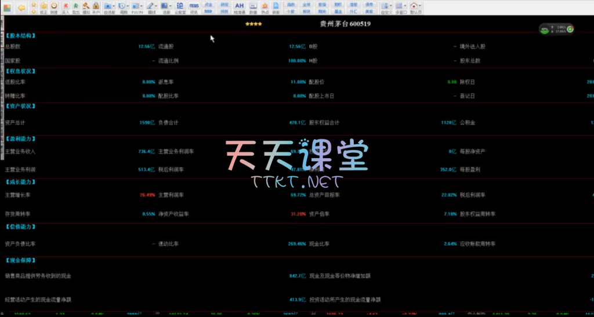Image resolution: width=594 pixels, height=317 pixels.
Task: Click the 买入 (buy) icon
Action: [66, 8]
